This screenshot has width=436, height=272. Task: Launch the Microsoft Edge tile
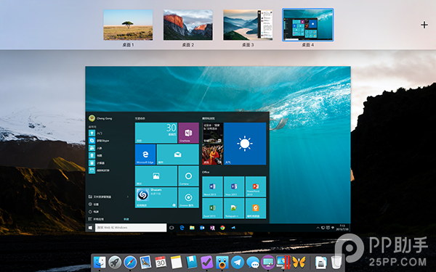(145, 154)
